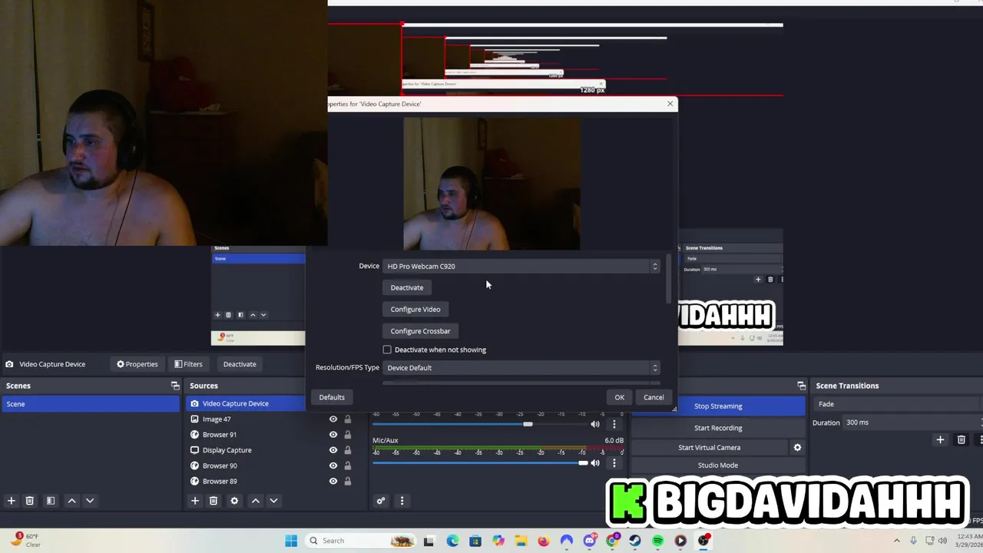Open Windows Start menu
Image resolution: width=983 pixels, height=553 pixels.
pos(291,541)
